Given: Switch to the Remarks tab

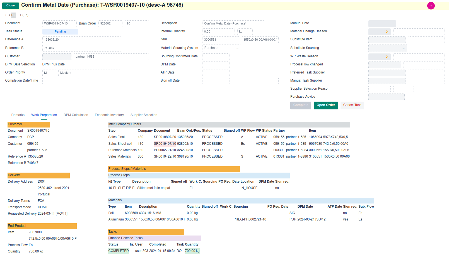Looking at the screenshot, I should click(18, 115).
